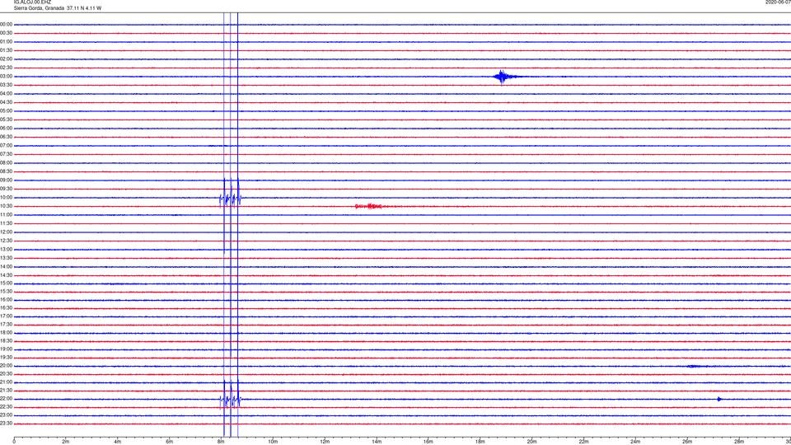Pick the '03:00' time label

pos(7,76)
